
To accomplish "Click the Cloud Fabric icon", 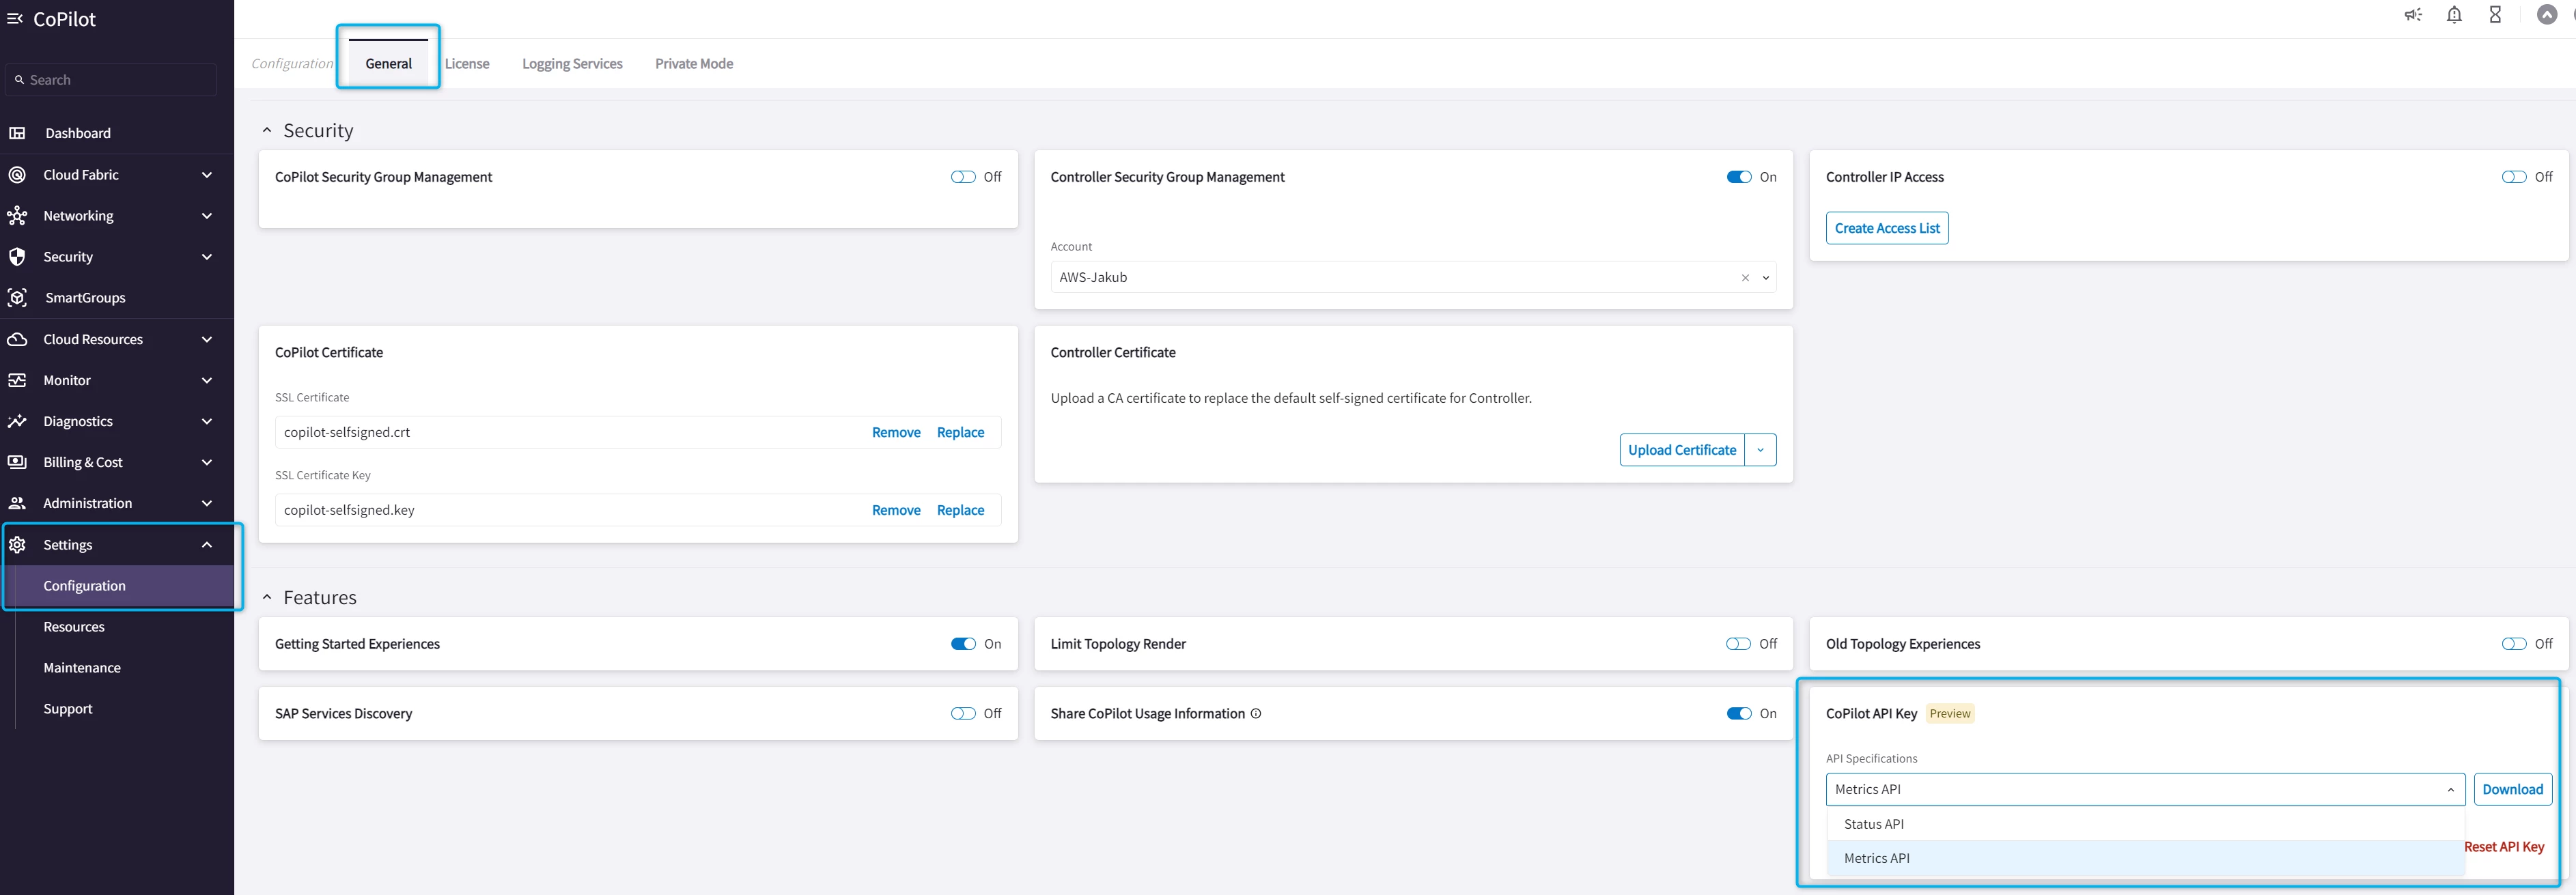I will (17, 175).
